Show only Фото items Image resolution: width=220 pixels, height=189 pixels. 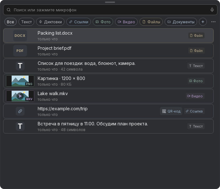pyautogui.click(x=103, y=22)
